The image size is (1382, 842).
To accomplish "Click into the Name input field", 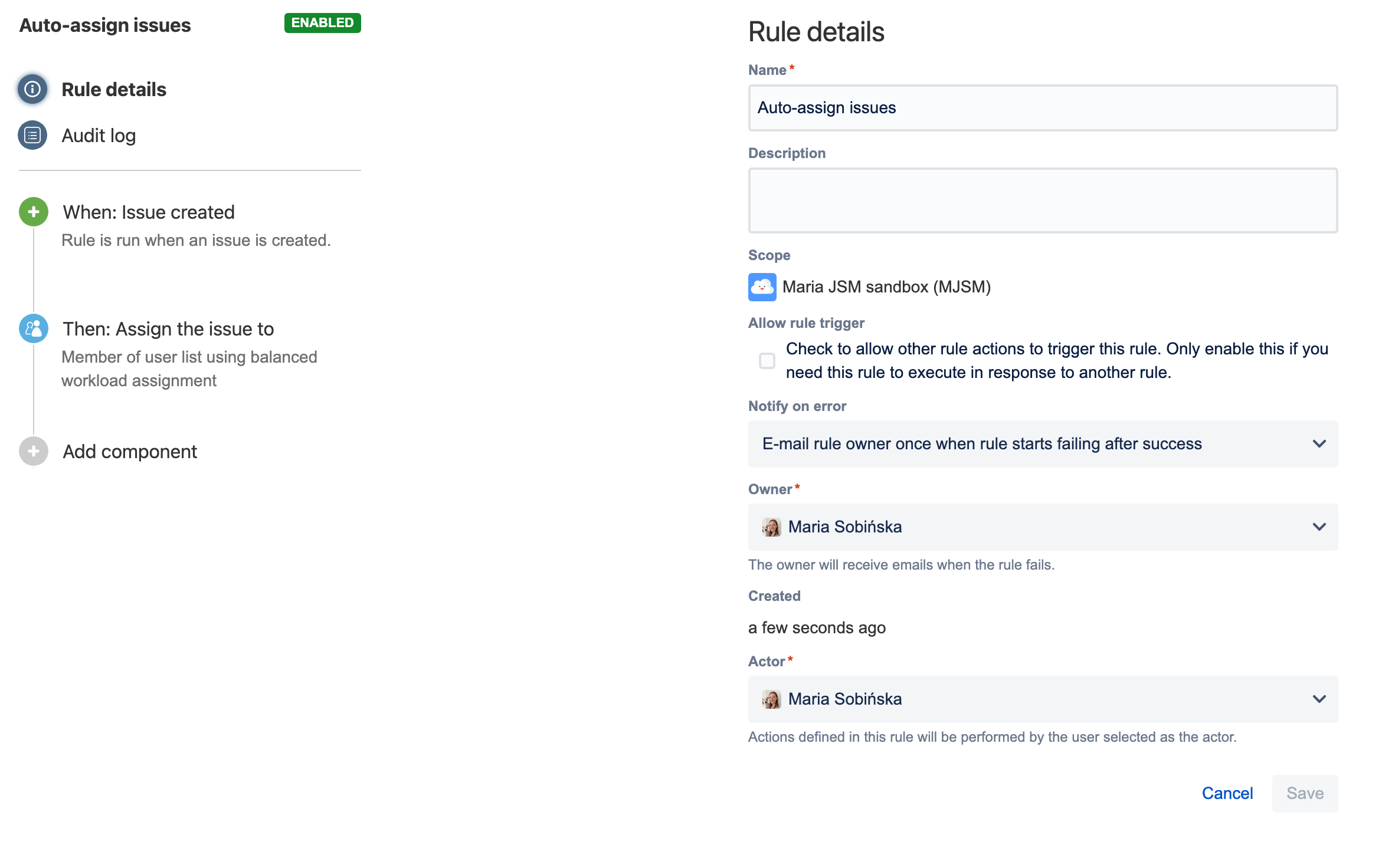I will coord(1042,108).
